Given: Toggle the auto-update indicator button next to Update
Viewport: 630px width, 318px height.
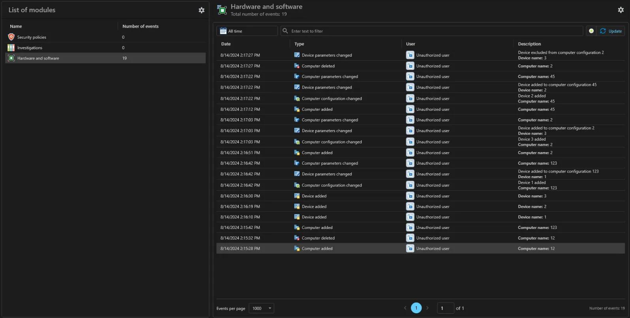Looking at the screenshot, I should [591, 31].
